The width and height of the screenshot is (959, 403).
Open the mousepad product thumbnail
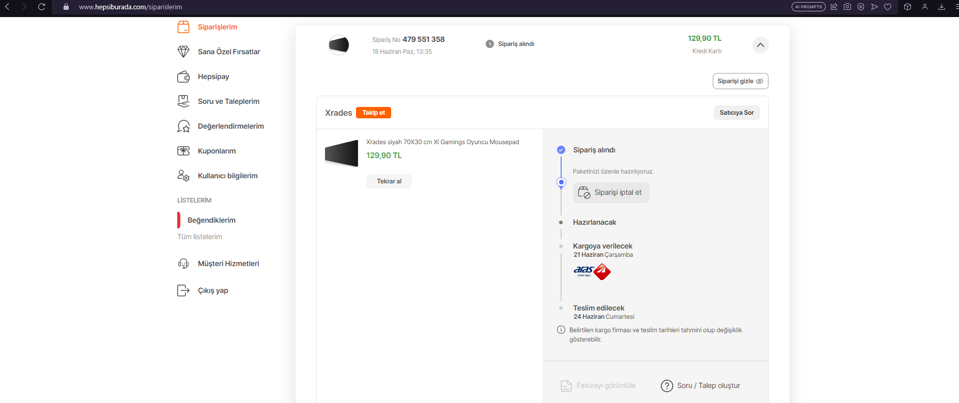(x=342, y=153)
